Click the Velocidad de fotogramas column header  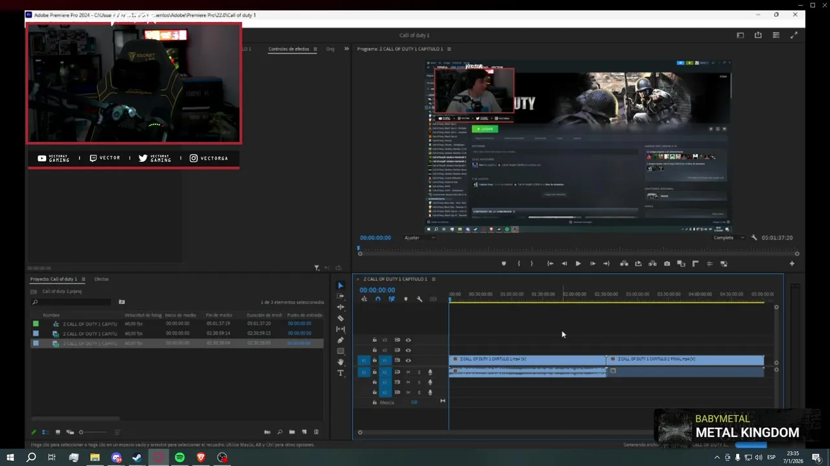coord(143,315)
